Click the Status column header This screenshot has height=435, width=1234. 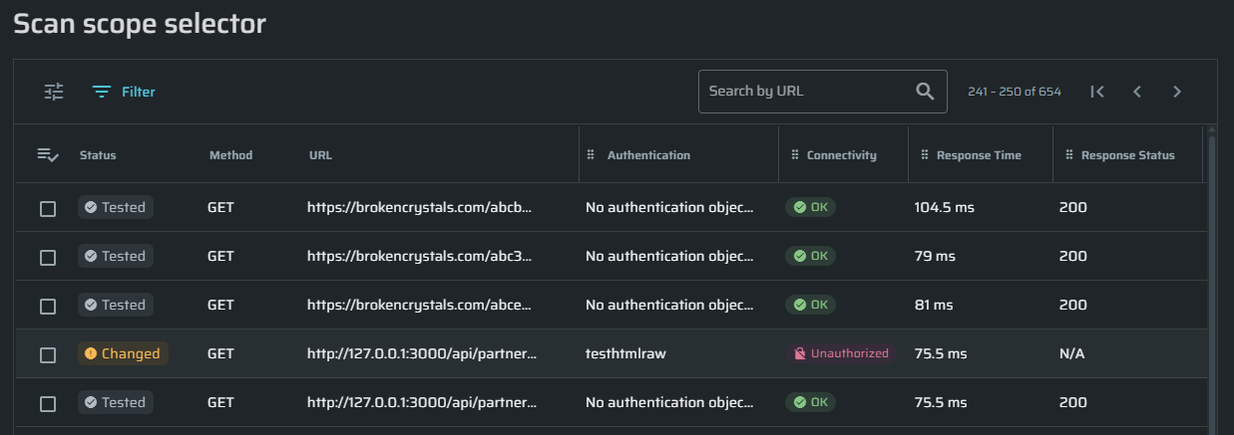coord(98,155)
